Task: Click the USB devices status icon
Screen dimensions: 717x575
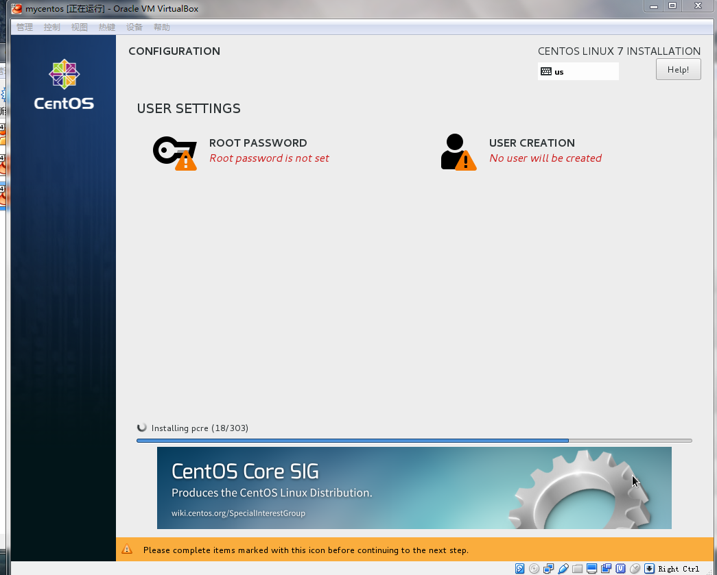Action: click(x=563, y=569)
